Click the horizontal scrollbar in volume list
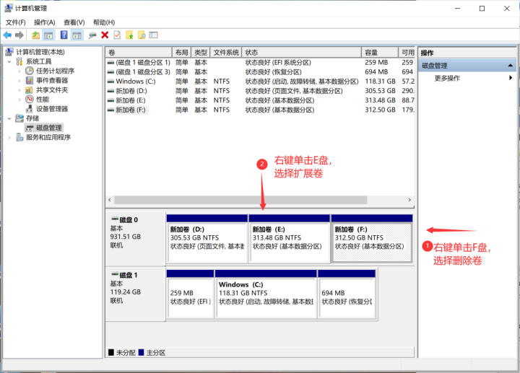The image size is (520, 373). tap(240, 200)
